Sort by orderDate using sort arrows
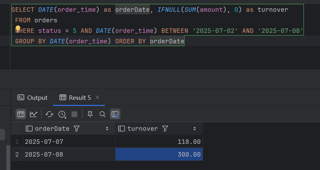 [x=107, y=128]
